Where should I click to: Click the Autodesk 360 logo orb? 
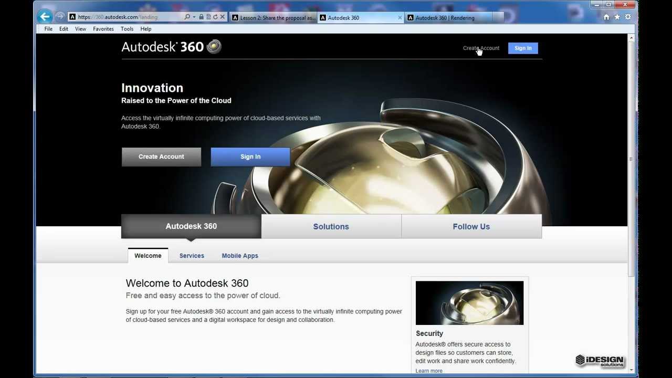(214, 46)
